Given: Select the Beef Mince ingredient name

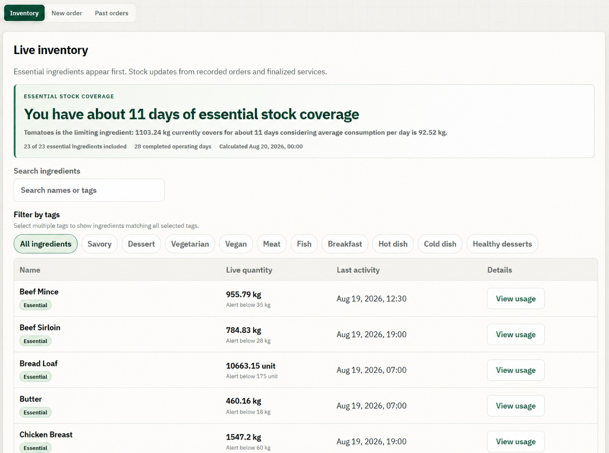Looking at the screenshot, I should click(39, 292).
